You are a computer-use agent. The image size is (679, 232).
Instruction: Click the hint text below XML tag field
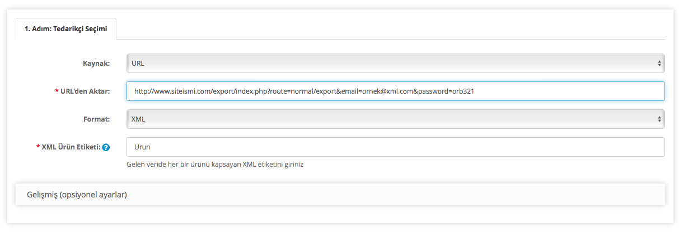coord(215,165)
